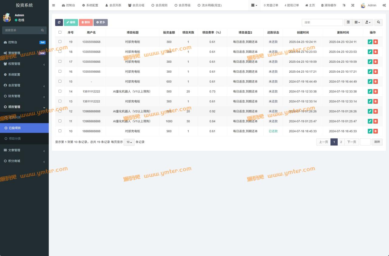The image size is (389, 256).
Task: Click the 下一页 pagination button
Action: click(x=352, y=142)
